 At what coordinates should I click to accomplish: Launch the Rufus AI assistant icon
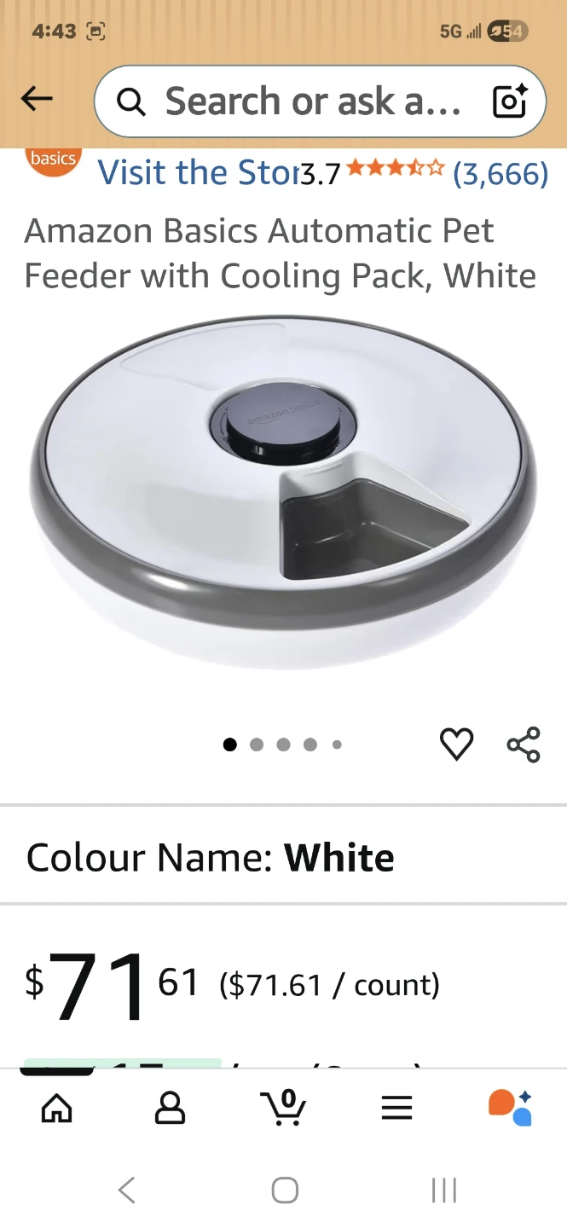[510, 1107]
